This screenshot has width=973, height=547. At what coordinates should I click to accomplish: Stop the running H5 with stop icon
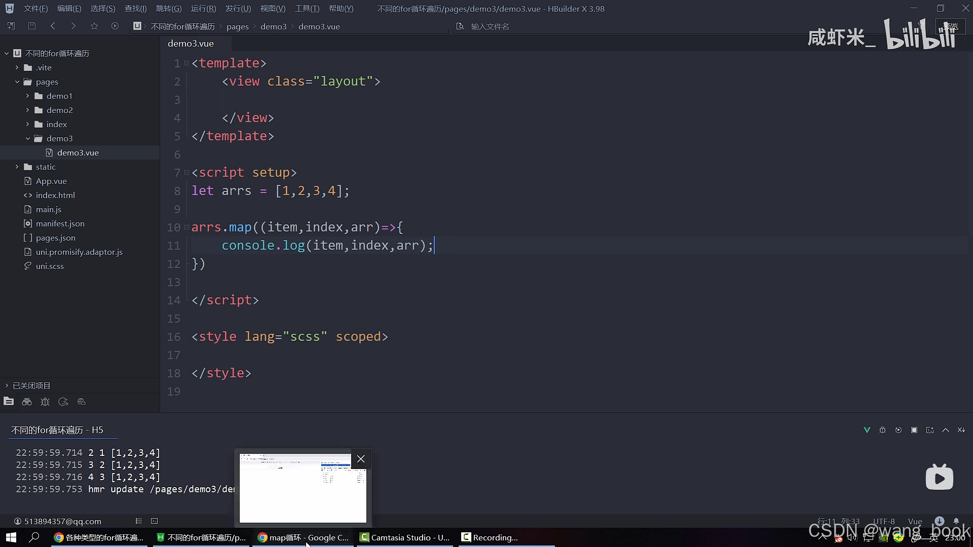pos(914,430)
